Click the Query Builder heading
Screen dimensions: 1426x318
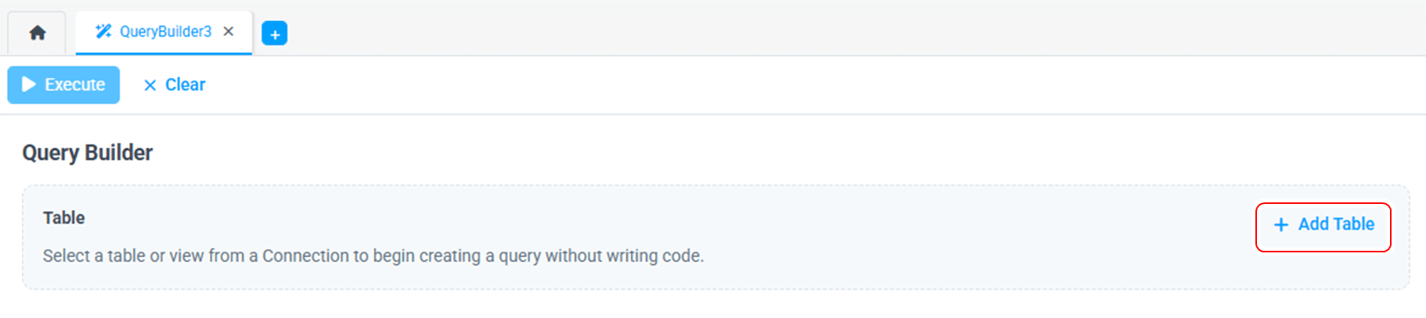pyautogui.click(x=88, y=152)
